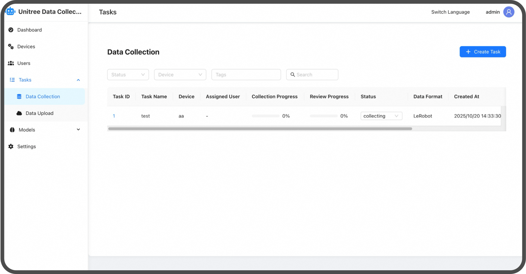Click the Settings gear icon
The image size is (526, 274).
point(11,147)
